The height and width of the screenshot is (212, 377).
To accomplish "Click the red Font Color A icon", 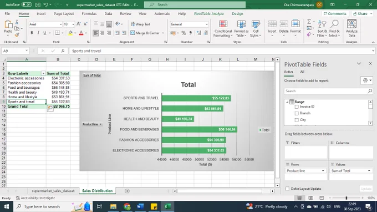I will [x=81, y=33].
